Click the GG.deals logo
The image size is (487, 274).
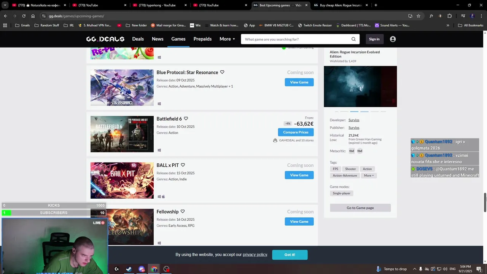pos(105,39)
